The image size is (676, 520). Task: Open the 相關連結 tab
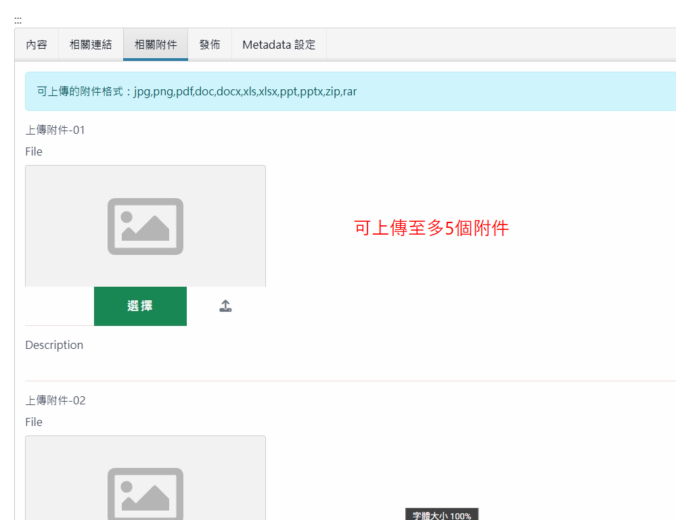91,44
